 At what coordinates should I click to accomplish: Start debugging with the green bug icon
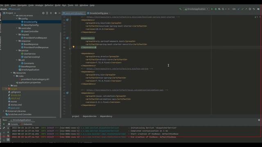(x=216, y=9)
